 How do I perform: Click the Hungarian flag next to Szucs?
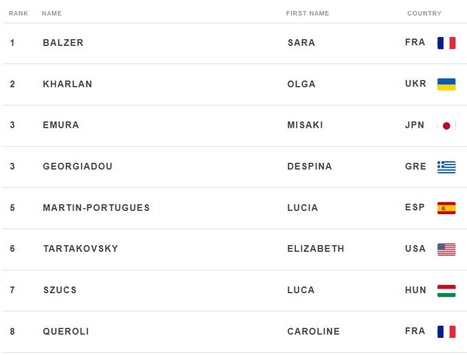[x=446, y=290]
